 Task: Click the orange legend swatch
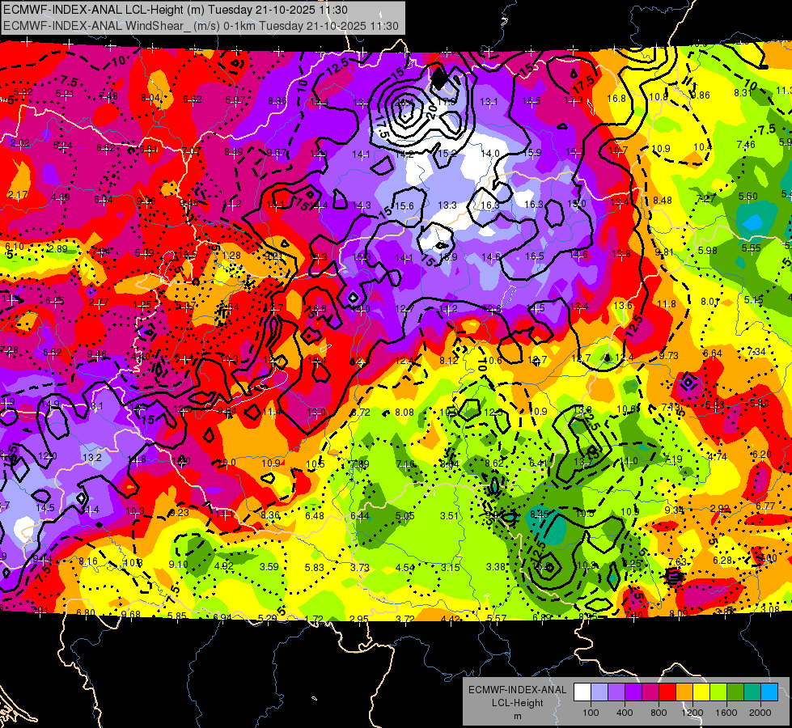coord(684,692)
